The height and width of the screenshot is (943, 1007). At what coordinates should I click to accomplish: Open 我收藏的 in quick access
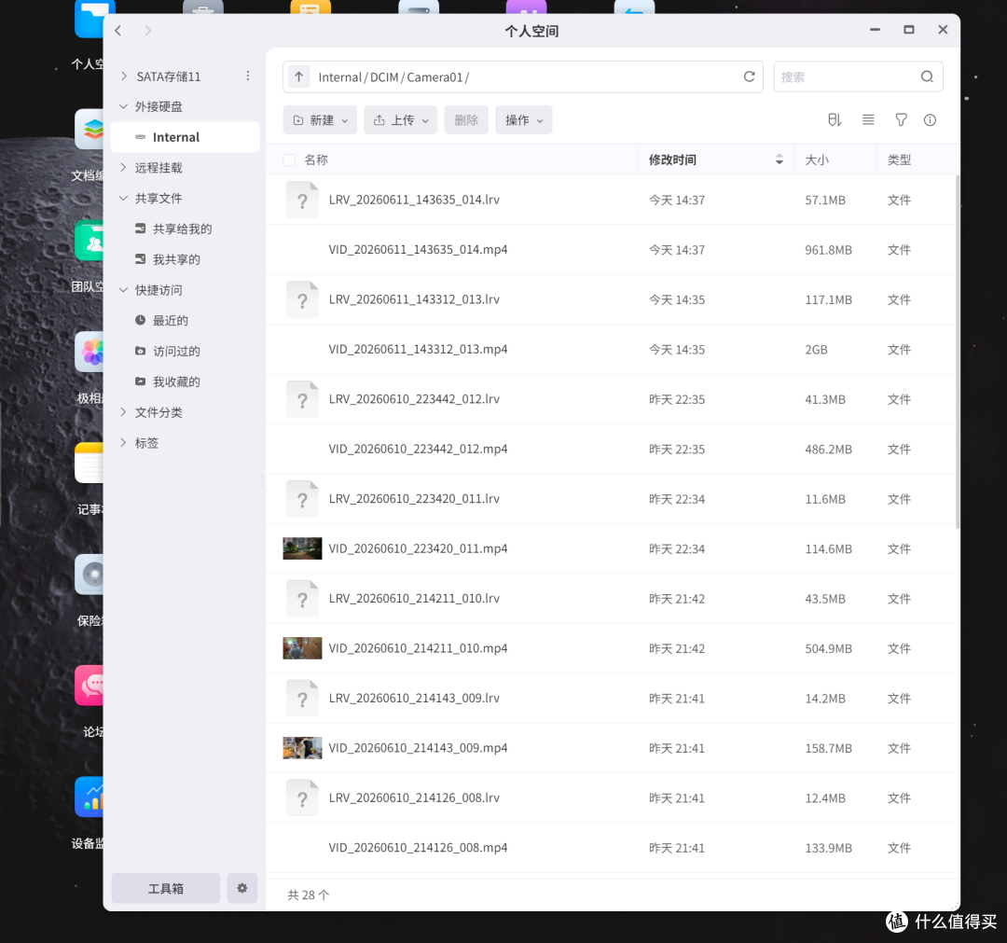(x=176, y=381)
